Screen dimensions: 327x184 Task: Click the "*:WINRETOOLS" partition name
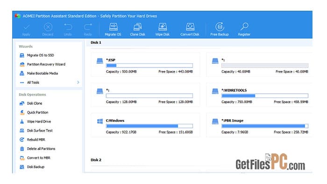tap(234, 90)
